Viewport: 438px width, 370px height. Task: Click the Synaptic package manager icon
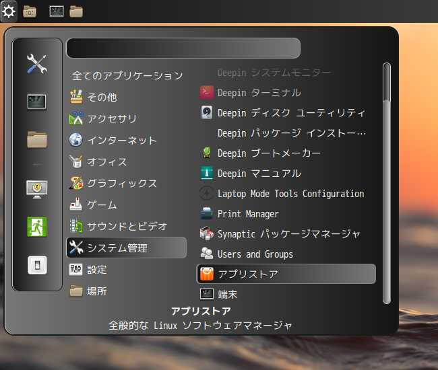click(x=207, y=233)
